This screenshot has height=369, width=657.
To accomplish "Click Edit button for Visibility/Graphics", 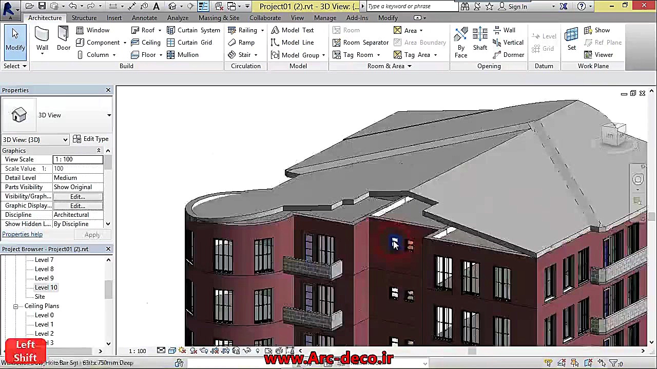I will [x=78, y=196].
